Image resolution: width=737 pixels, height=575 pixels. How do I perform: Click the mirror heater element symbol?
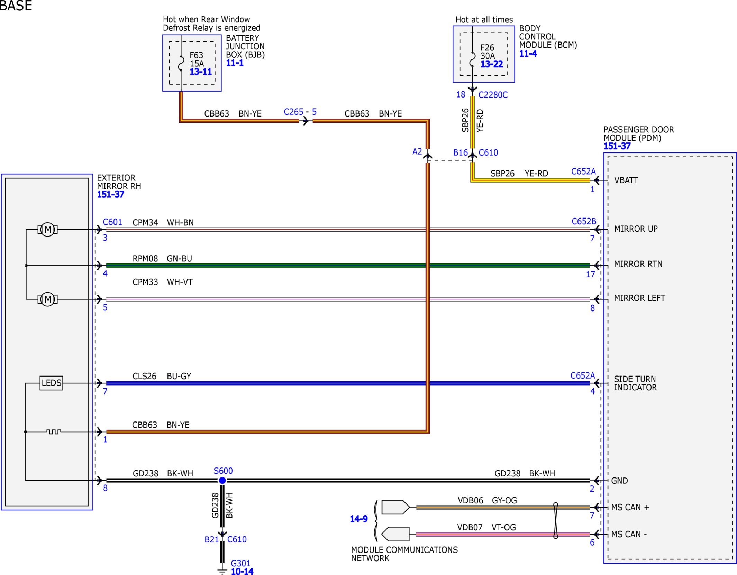54,432
